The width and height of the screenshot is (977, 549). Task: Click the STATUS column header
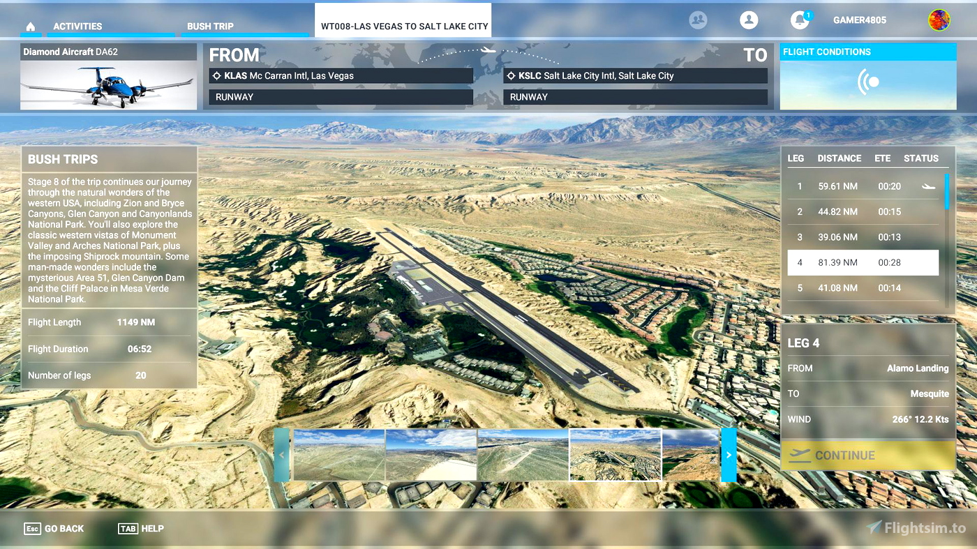point(921,158)
